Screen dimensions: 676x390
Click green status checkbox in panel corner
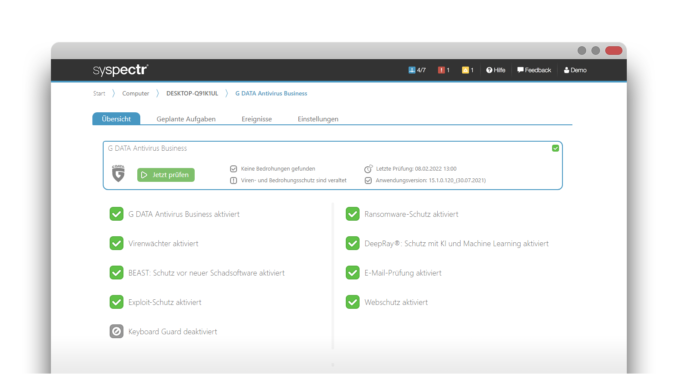click(x=556, y=148)
